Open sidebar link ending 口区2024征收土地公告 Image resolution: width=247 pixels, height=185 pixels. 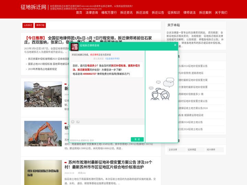click(190, 129)
